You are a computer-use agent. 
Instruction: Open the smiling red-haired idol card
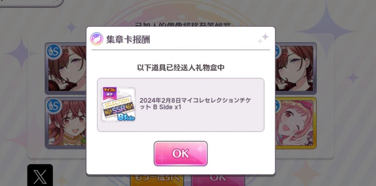tap(66, 123)
